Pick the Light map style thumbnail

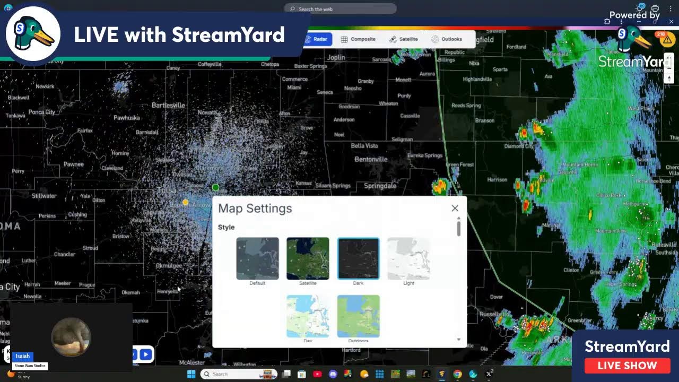[408, 258]
